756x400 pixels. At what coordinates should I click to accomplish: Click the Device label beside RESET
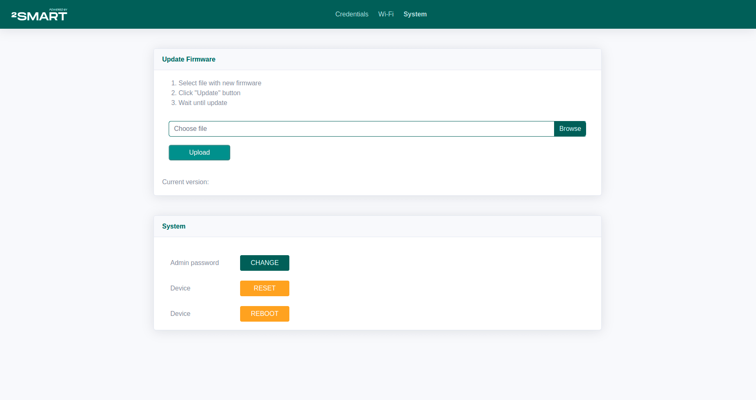pos(180,288)
